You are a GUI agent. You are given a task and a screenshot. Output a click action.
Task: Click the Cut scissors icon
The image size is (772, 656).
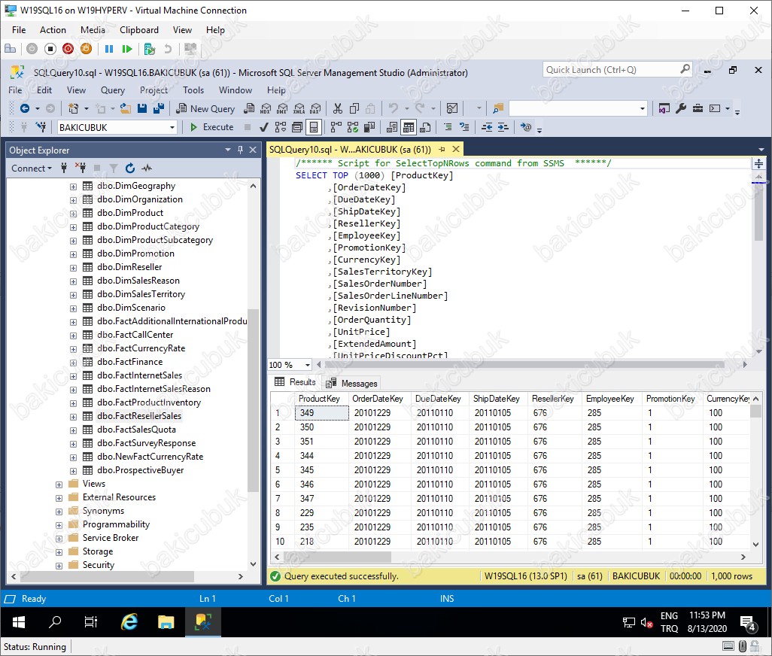click(338, 109)
